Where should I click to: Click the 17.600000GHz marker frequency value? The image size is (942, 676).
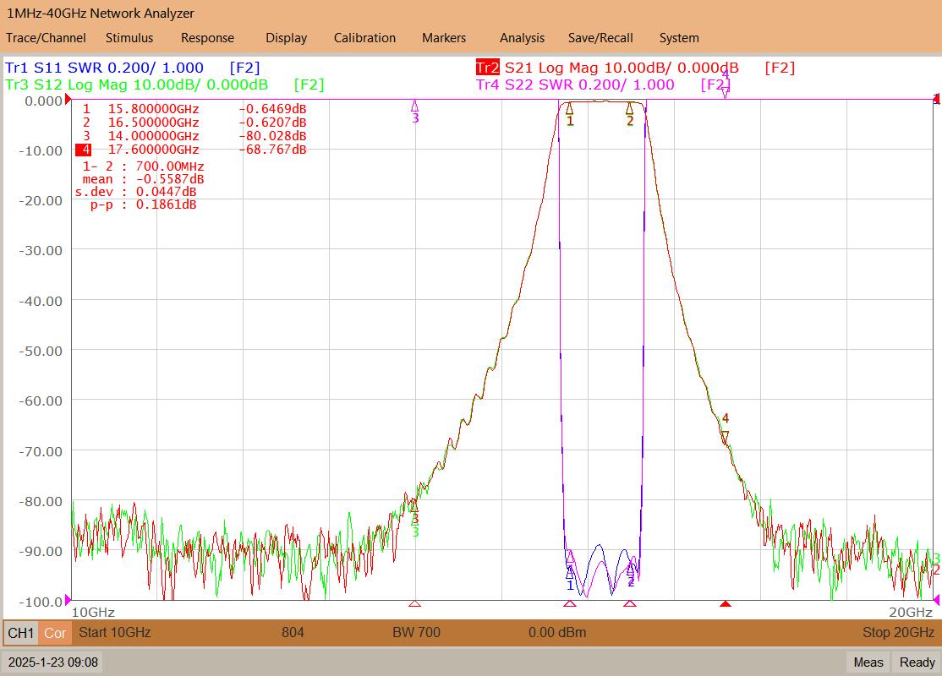click(x=153, y=150)
